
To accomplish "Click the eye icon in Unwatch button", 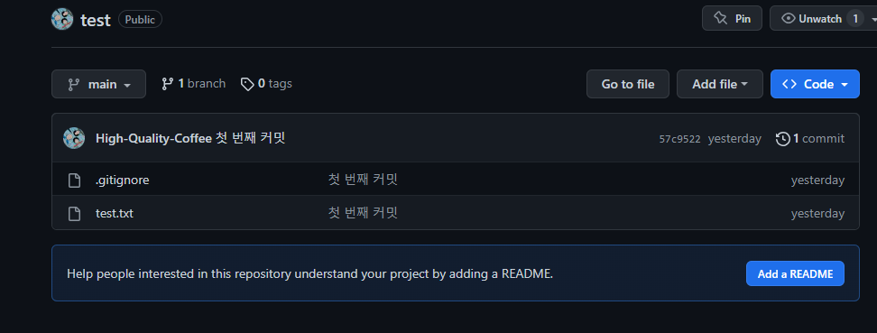I will 789,18.
